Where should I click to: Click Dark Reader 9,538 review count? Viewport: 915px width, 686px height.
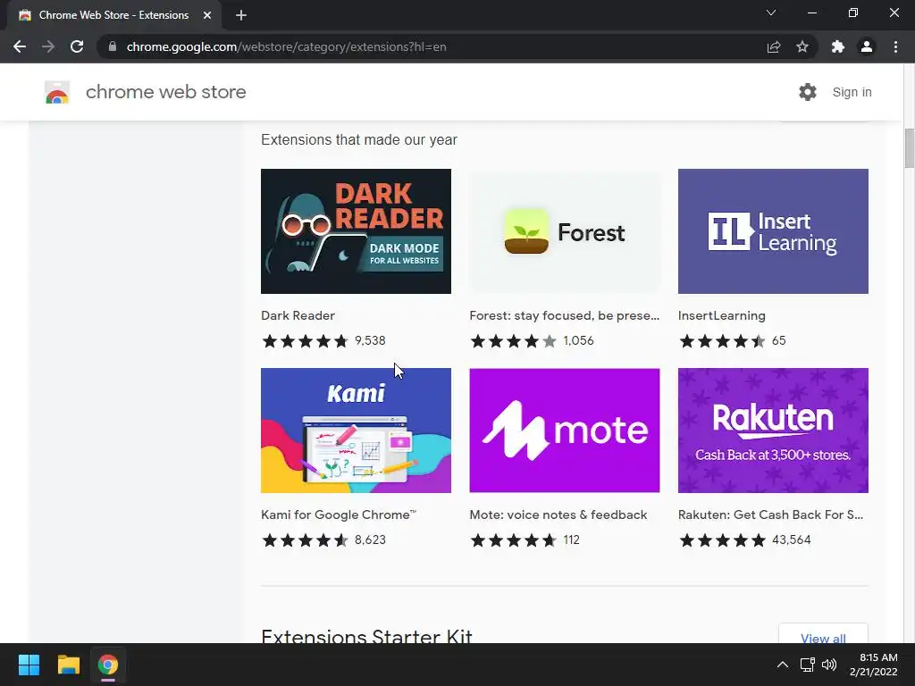click(370, 340)
